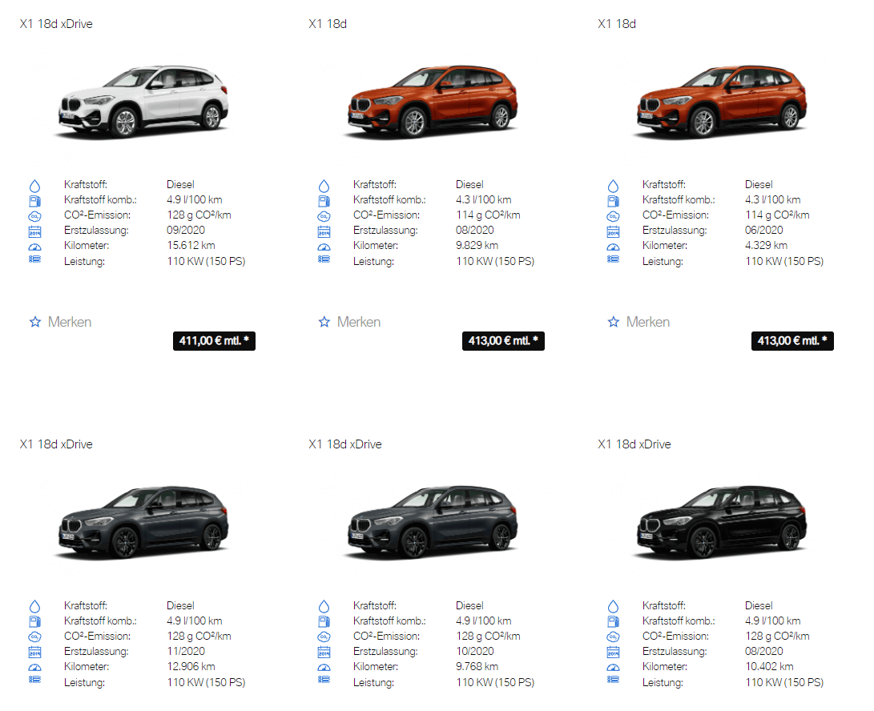Image resolution: width=874 pixels, height=711 pixels.
Task: Click the speedometer icon beside 12.906 km
Action: 34,668
